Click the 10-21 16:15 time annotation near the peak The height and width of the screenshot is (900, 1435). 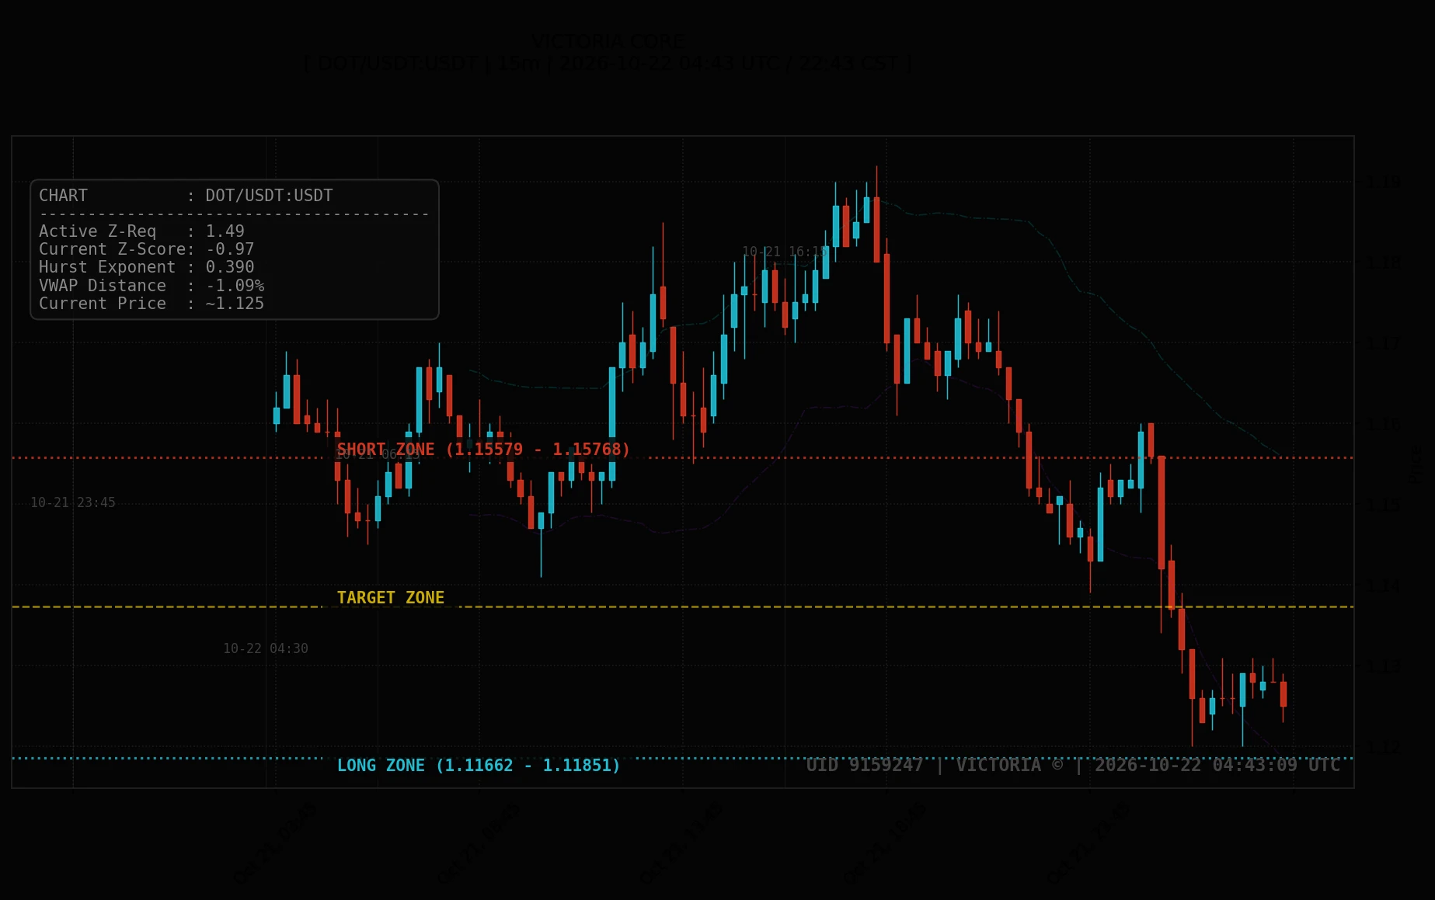[785, 252]
